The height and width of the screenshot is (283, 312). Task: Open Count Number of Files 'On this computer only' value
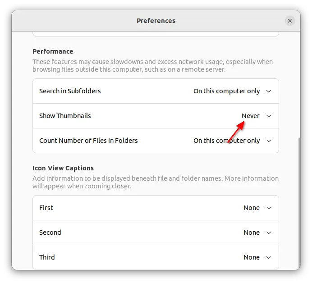226,141
